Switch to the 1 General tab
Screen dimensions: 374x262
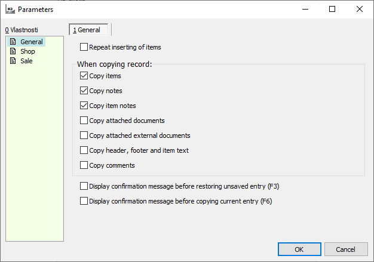[88, 29]
